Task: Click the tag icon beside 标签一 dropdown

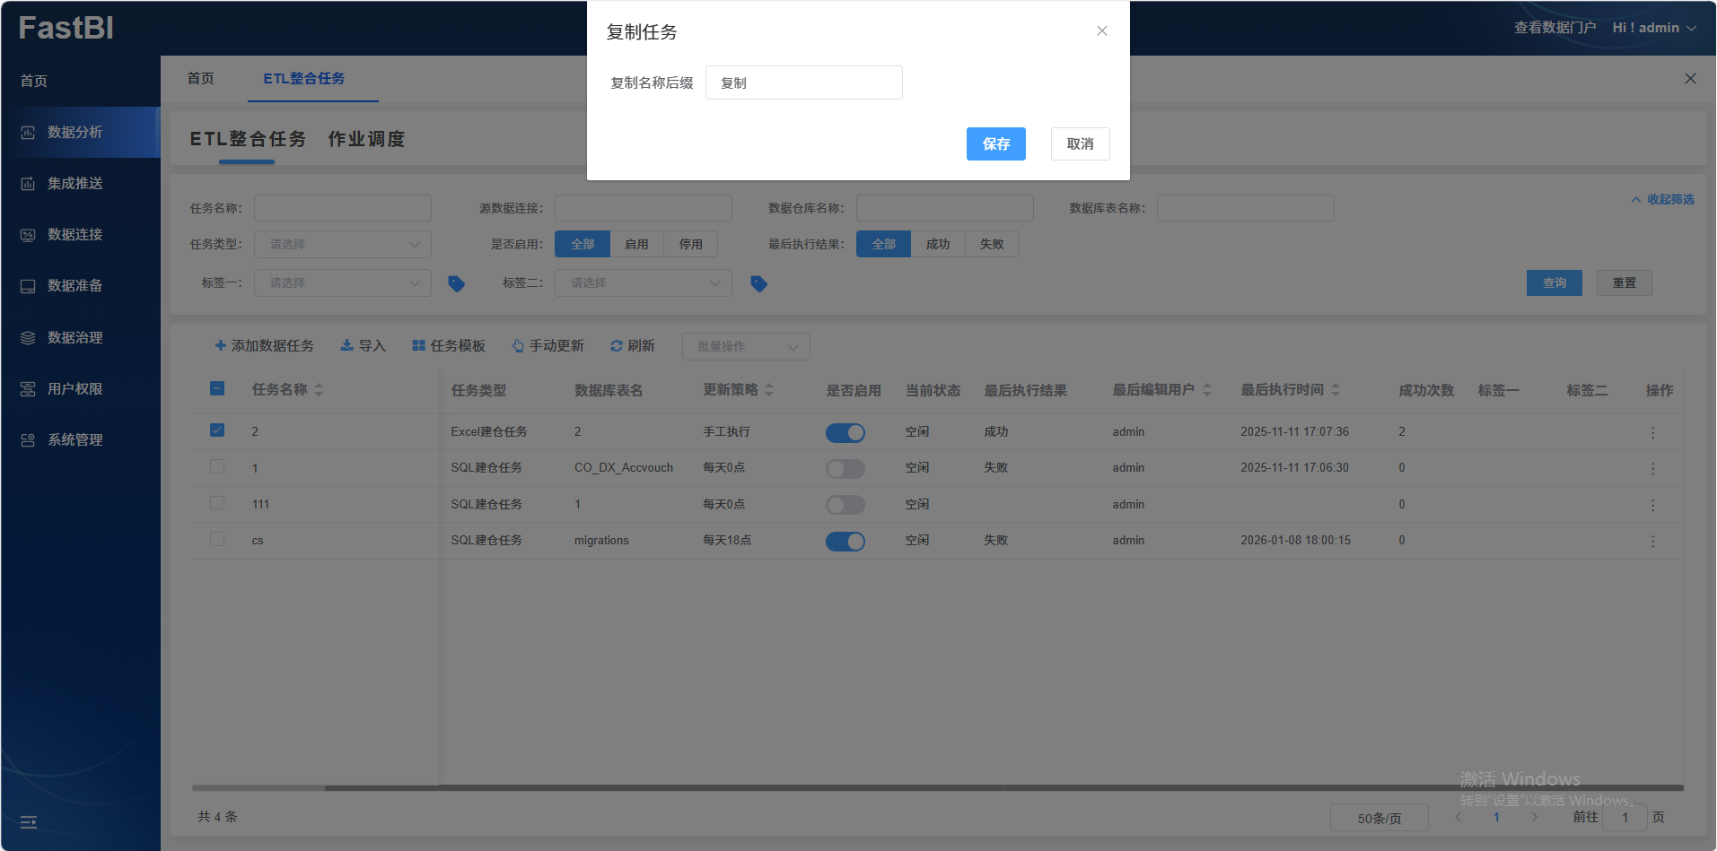Action: 456,283
